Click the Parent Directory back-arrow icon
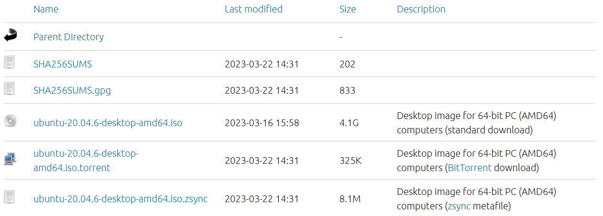This screenshot has width=603, height=216. click(x=10, y=35)
